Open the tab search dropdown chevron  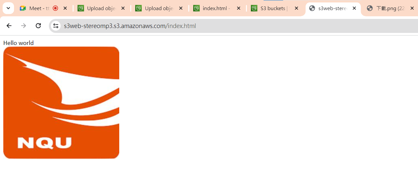point(8,8)
